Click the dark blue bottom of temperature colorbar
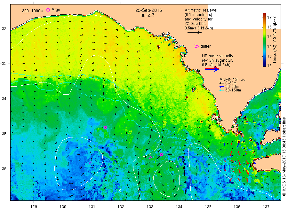The image size is (288, 211). pyautogui.click(x=264, y=65)
